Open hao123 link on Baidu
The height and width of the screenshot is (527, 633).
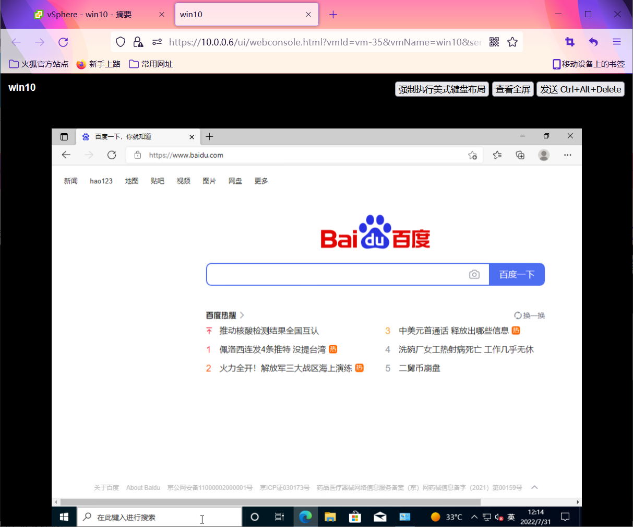pyautogui.click(x=101, y=181)
